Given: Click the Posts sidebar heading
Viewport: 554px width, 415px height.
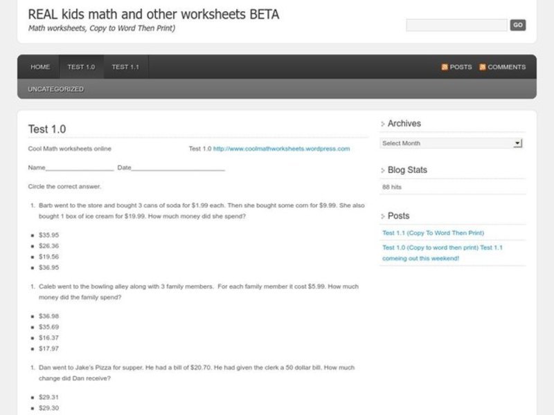Looking at the screenshot, I should [398, 215].
